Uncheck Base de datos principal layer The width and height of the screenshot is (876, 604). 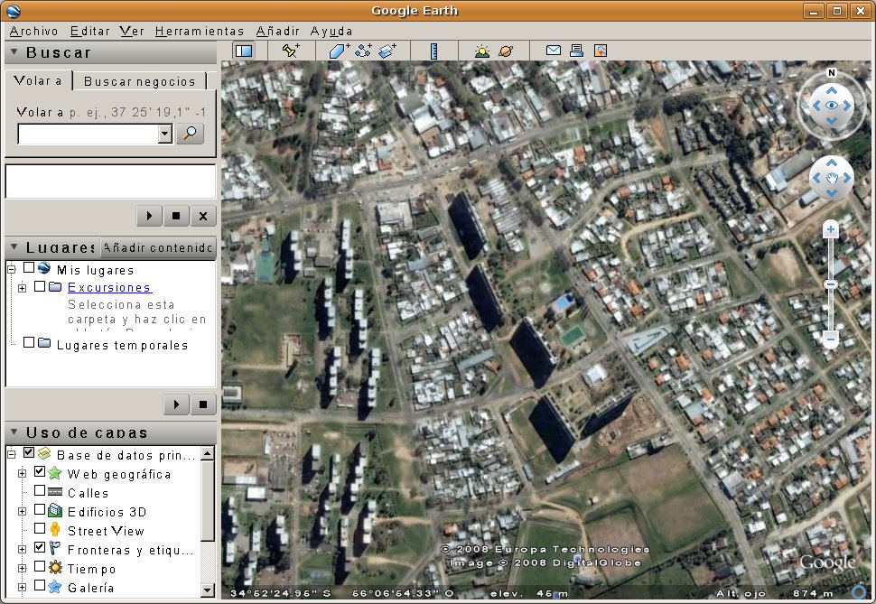pos(29,453)
